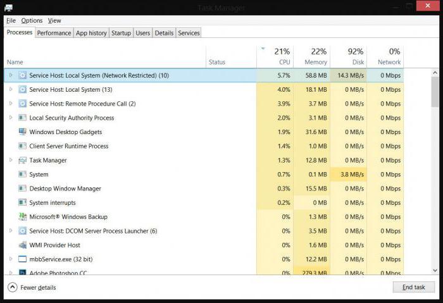Click the Windows Desktop Gadgets process icon

pyautogui.click(x=22, y=132)
